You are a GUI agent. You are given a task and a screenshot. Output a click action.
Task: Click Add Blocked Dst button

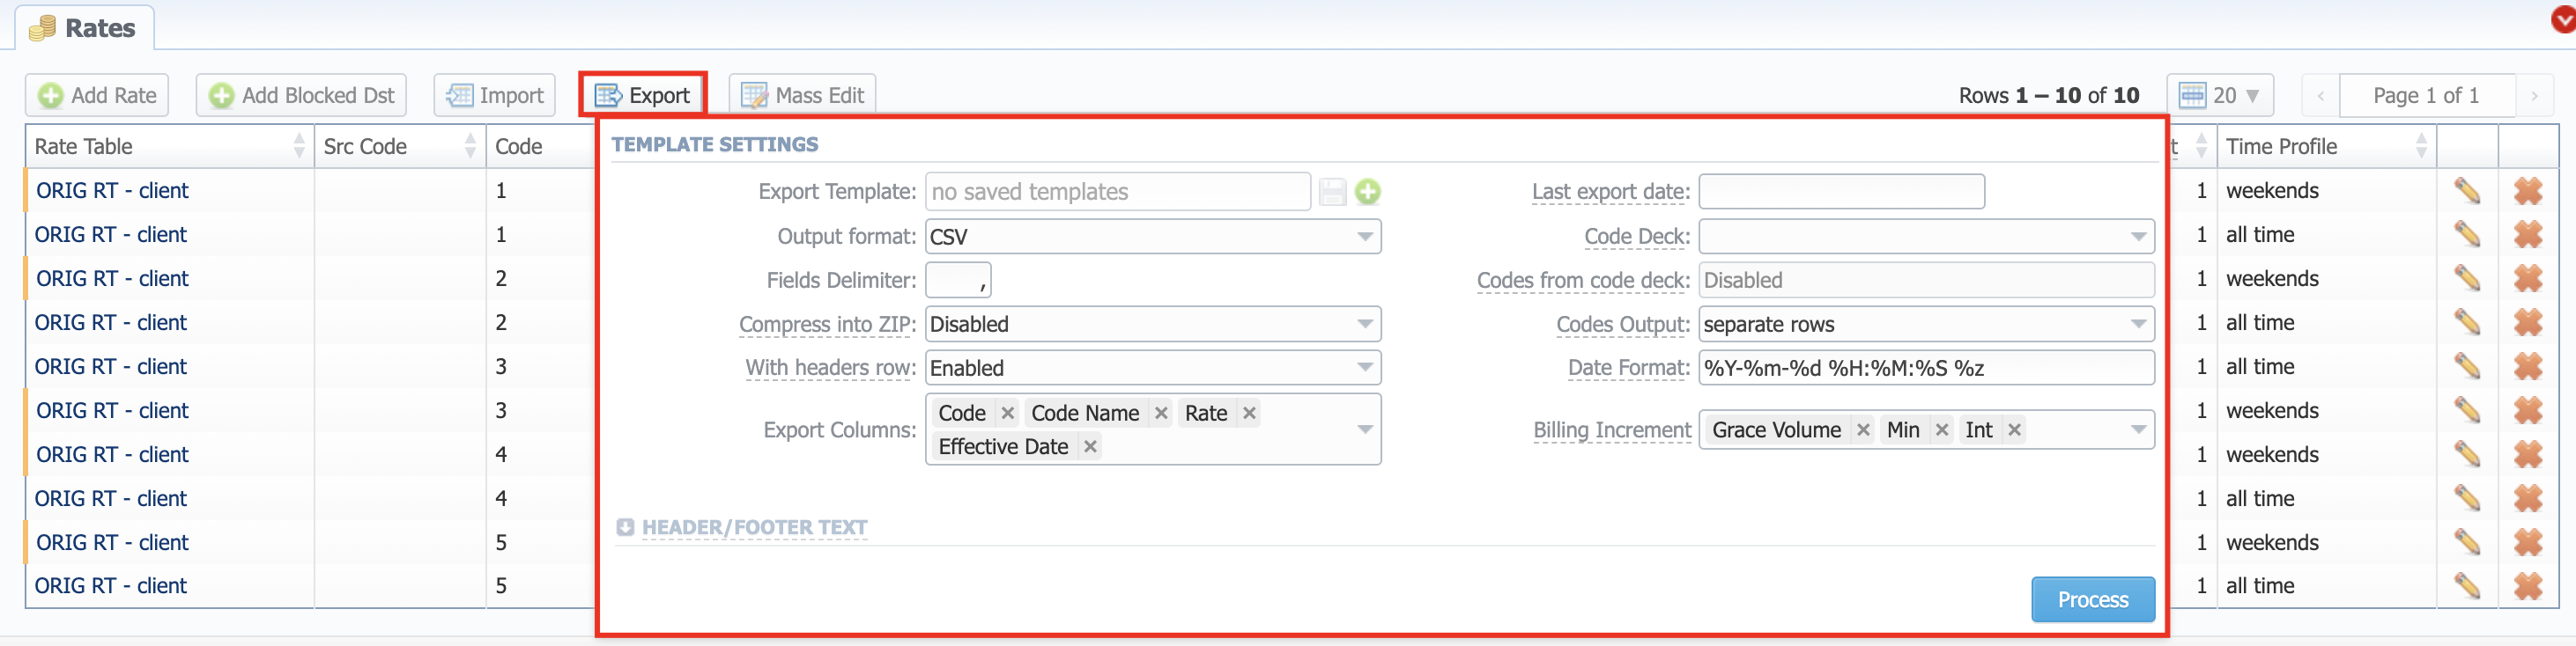coord(301,95)
